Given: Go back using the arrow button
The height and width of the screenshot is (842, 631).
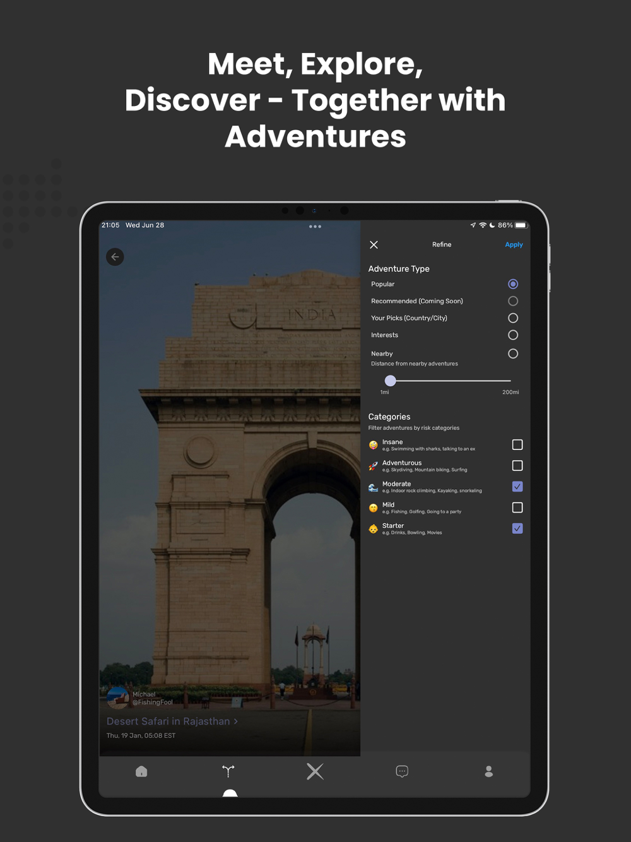Looking at the screenshot, I should (115, 257).
